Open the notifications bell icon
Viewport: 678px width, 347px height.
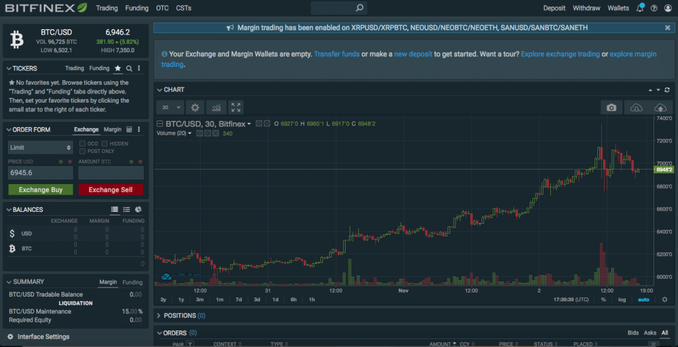click(640, 8)
